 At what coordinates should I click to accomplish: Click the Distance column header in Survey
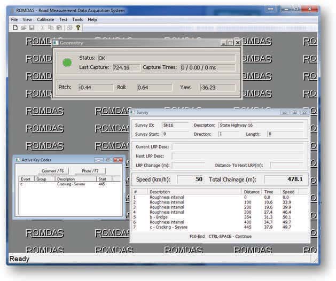click(x=251, y=191)
